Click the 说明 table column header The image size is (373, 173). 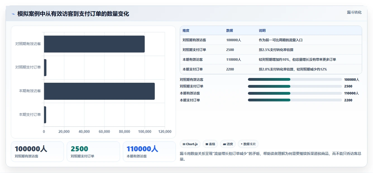tap(262, 31)
